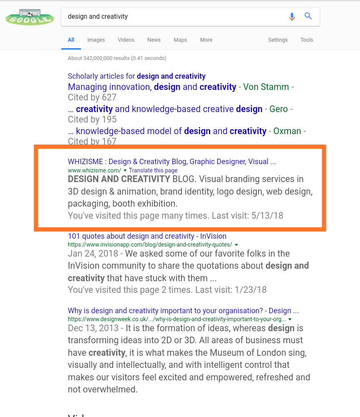Switch to the News tab

click(154, 40)
